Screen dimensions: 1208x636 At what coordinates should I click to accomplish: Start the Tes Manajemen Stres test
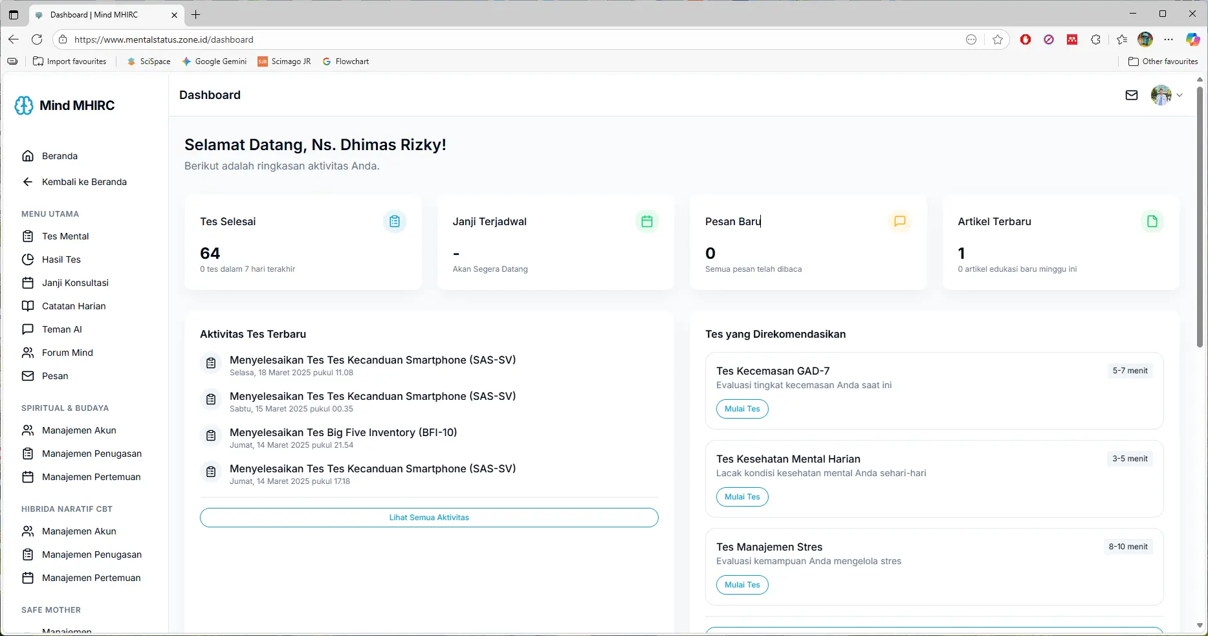point(742,585)
